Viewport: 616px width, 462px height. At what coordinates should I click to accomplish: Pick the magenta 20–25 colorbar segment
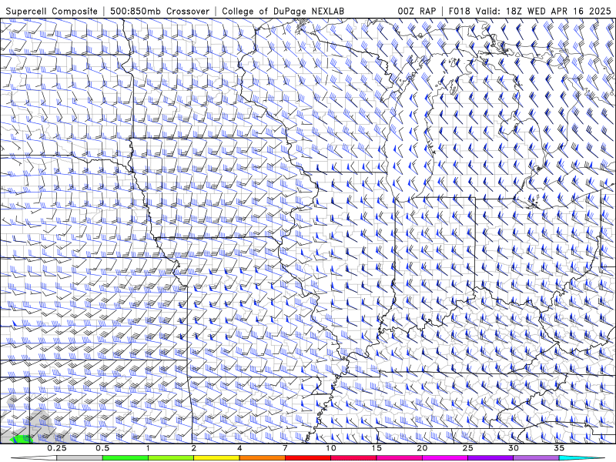(445, 458)
